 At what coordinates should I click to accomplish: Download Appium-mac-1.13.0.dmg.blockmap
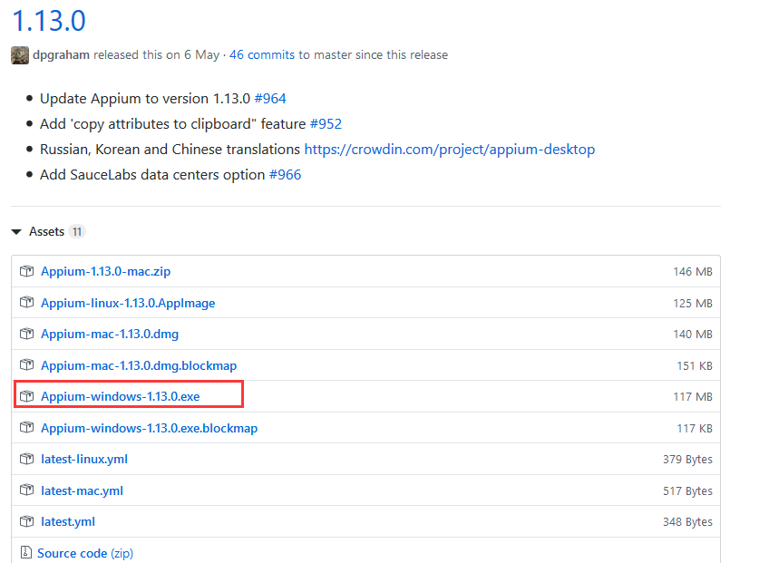pos(139,366)
